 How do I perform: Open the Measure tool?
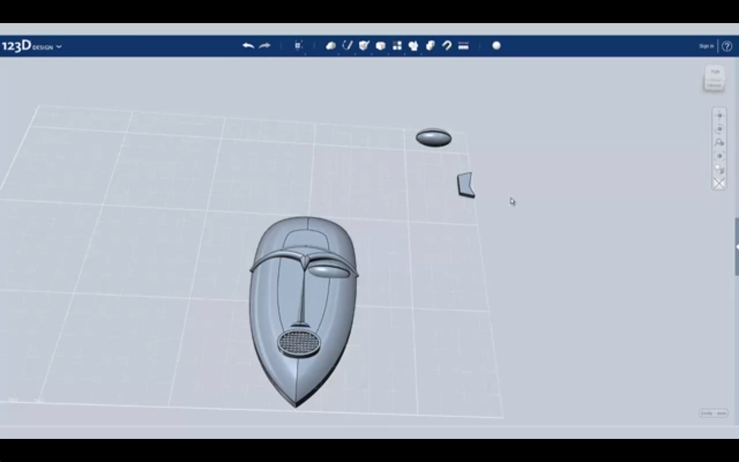click(463, 46)
